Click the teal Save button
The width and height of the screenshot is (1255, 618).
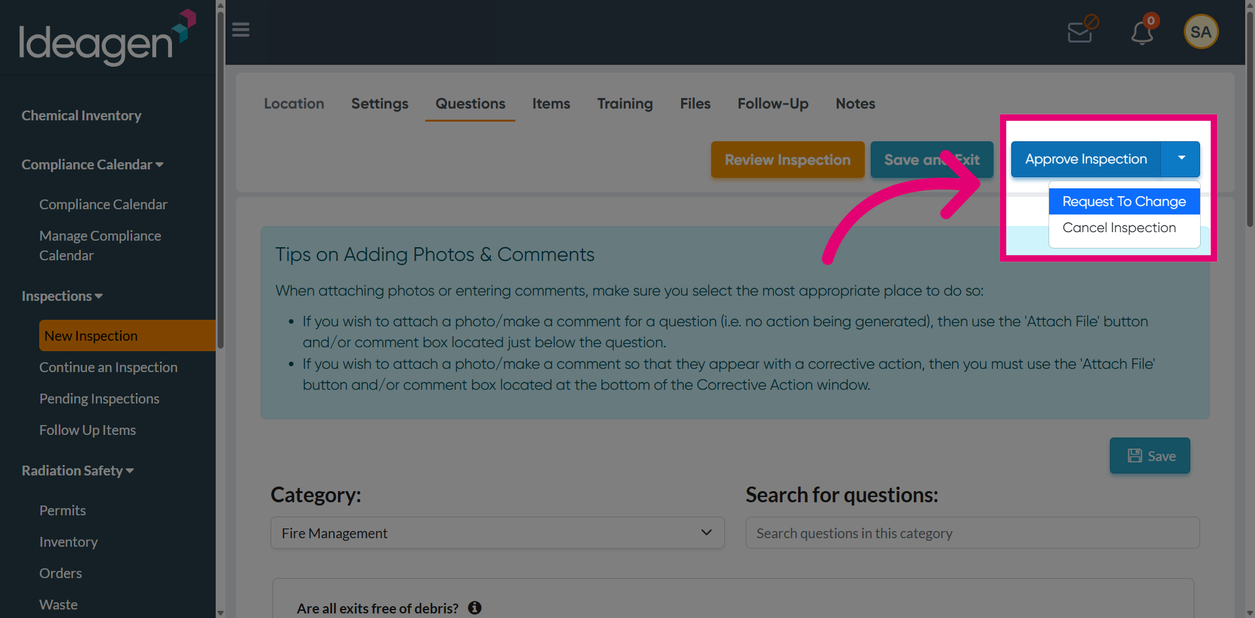pyautogui.click(x=1150, y=456)
